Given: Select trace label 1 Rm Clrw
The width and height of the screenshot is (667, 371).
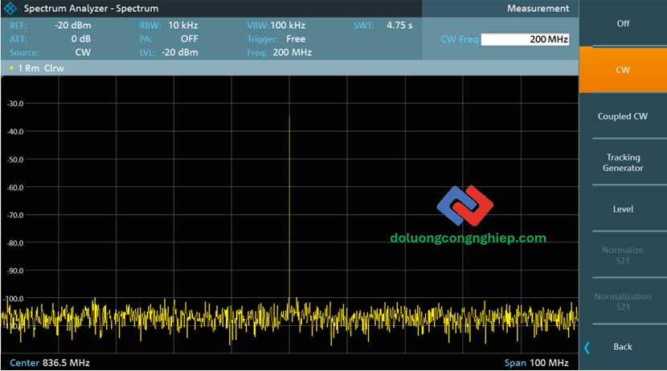Looking at the screenshot, I should pos(41,68).
